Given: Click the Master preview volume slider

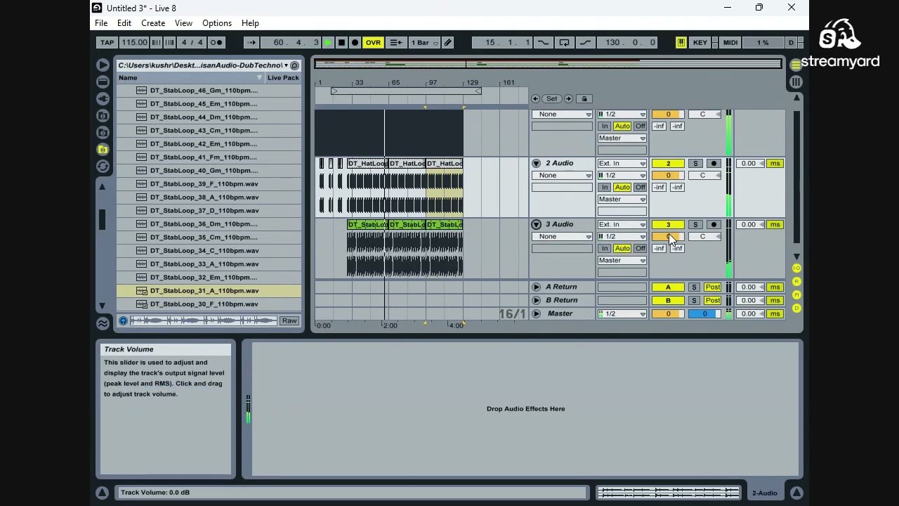Looking at the screenshot, I should tap(704, 314).
